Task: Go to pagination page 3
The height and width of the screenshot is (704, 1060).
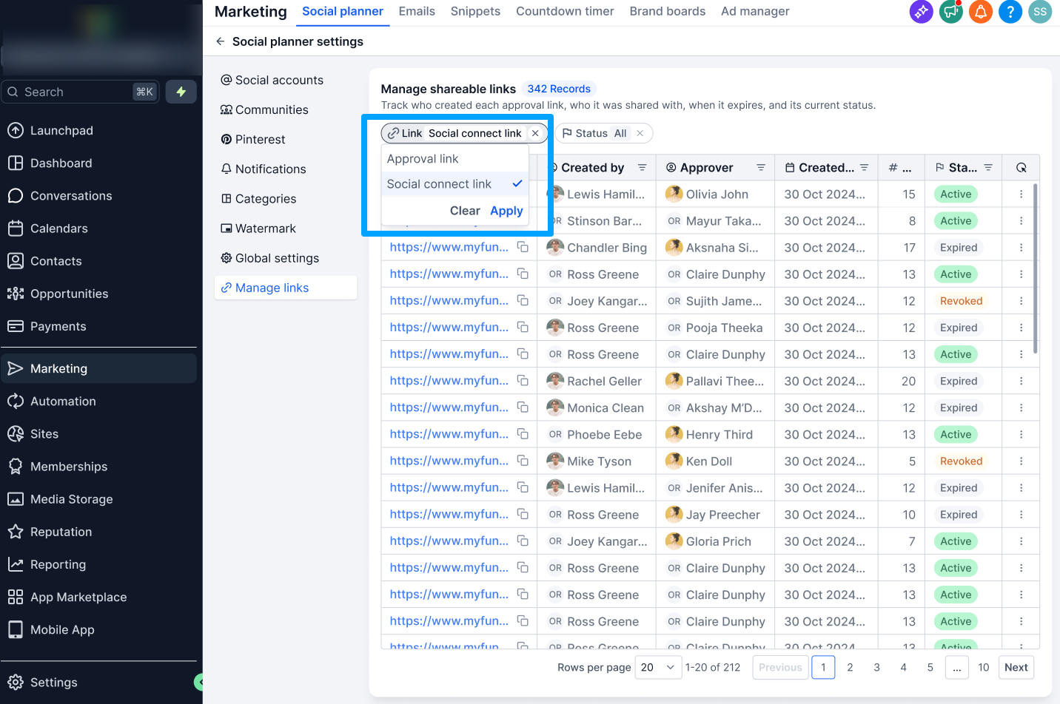Action: pos(876,668)
